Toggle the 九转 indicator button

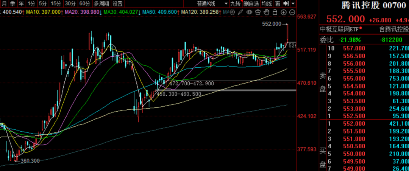(x=235, y=4)
